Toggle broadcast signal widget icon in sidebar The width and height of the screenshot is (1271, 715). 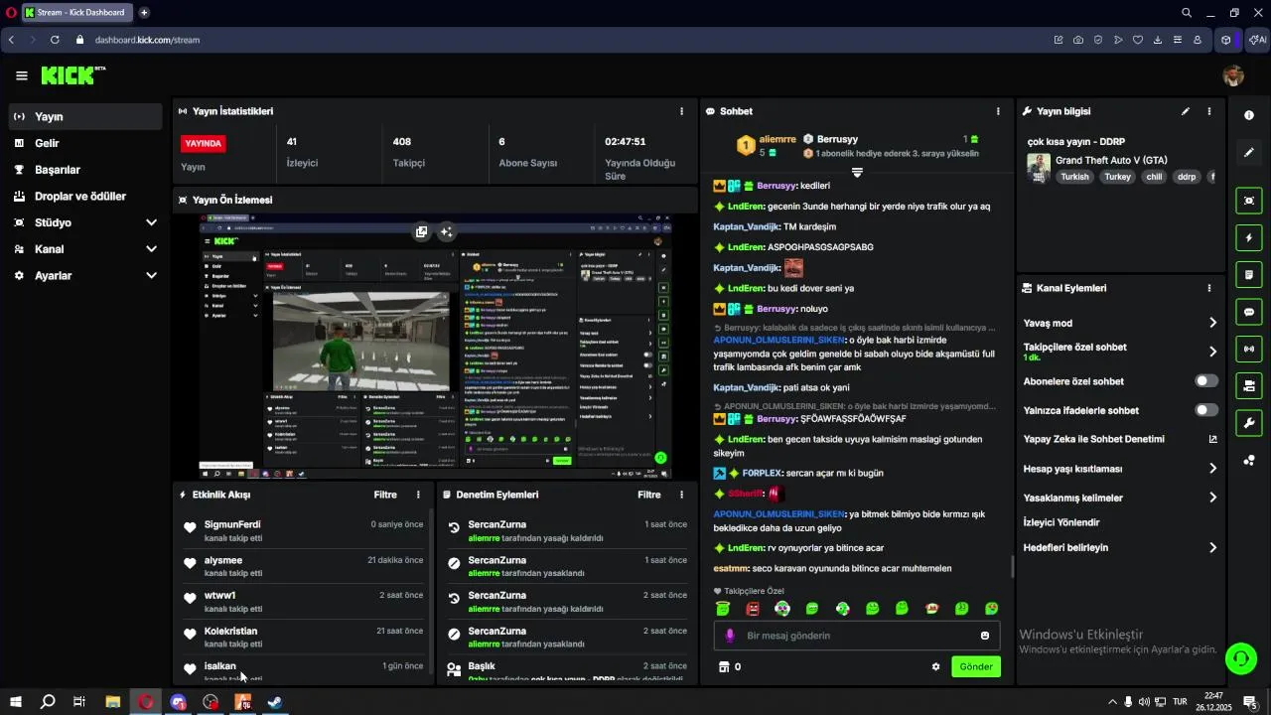[x=1249, y=349]
